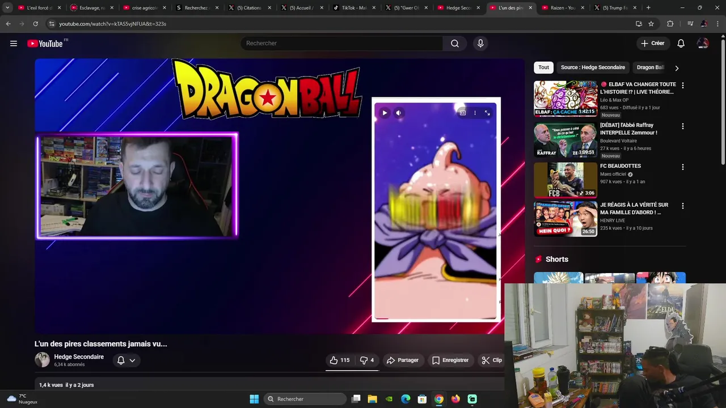Bookmark this page with the star
726x408 pixels.
tap(651, 24)
